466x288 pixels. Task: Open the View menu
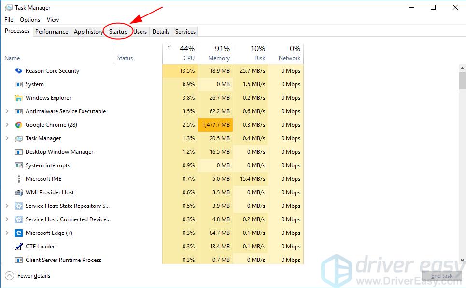tap(53, 20)
